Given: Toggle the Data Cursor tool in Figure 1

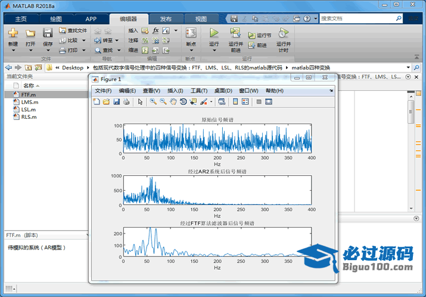Looking at the screenshot, I should pyautogui.click(x=193, y=102).
